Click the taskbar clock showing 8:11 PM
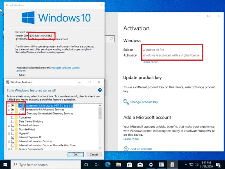 click(206, 164)
